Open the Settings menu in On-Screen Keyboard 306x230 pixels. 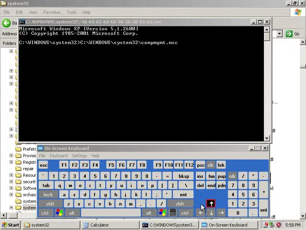80,156
